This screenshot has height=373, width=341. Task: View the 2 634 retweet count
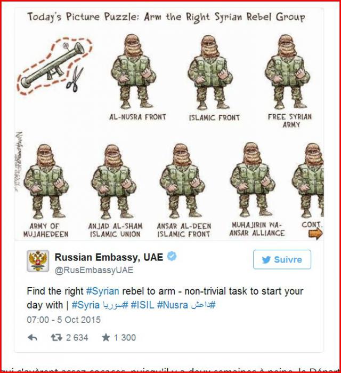(x=77, y=338)
